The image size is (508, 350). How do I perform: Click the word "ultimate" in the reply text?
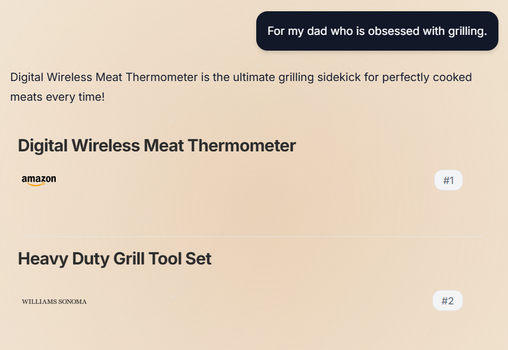(x=253, y=78)
